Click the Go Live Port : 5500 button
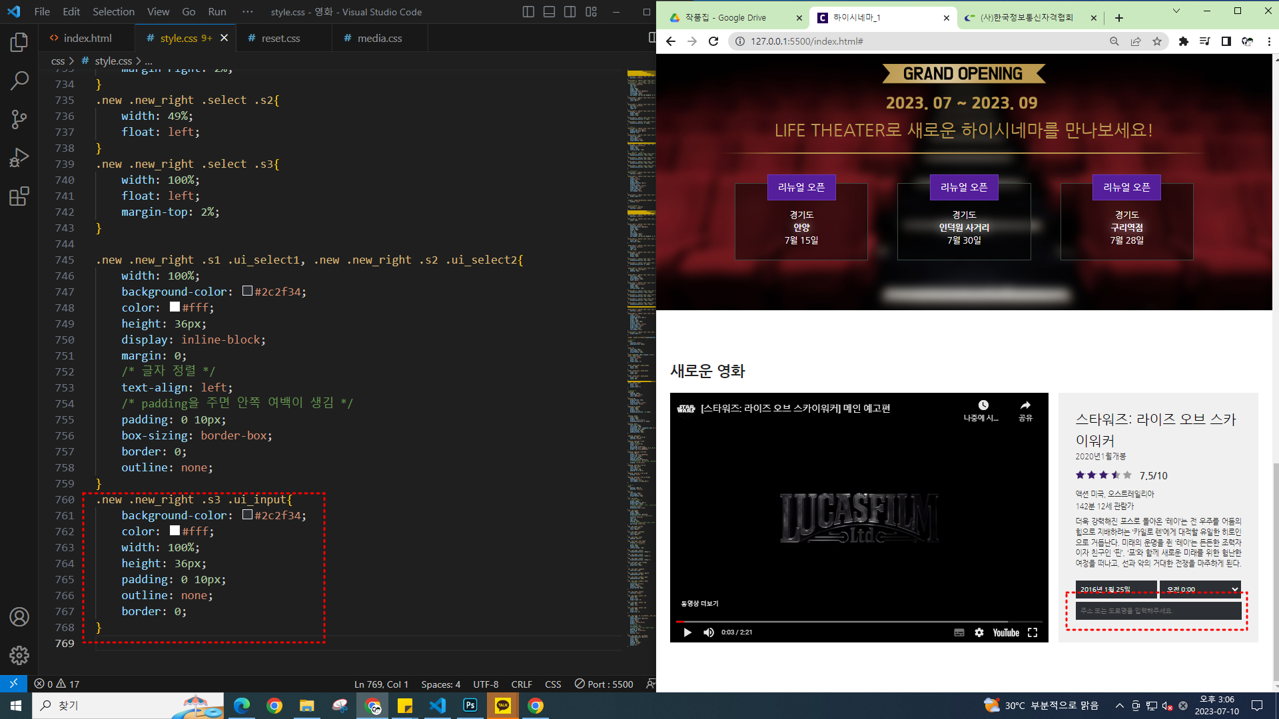The width and height of the screenshot is (1279, 719). click(604, 684)
